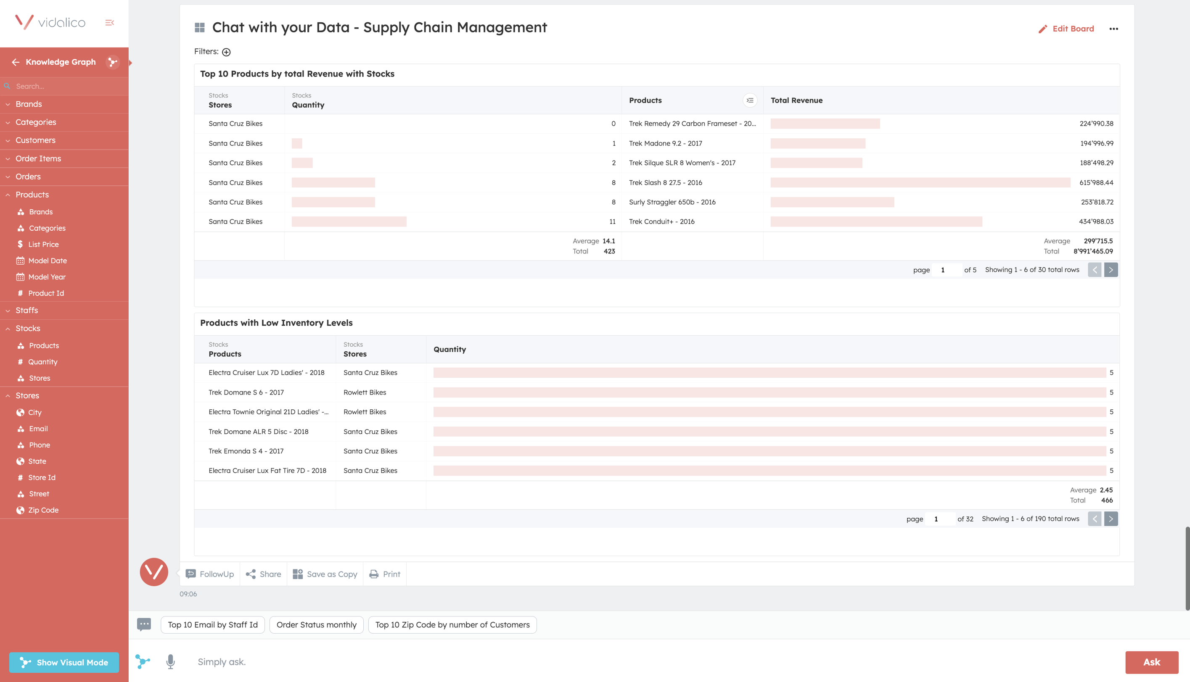Choose Top 10 Zip Code by number of Customers
This screenshot has width=1190, height=682.
coord(452,624)
